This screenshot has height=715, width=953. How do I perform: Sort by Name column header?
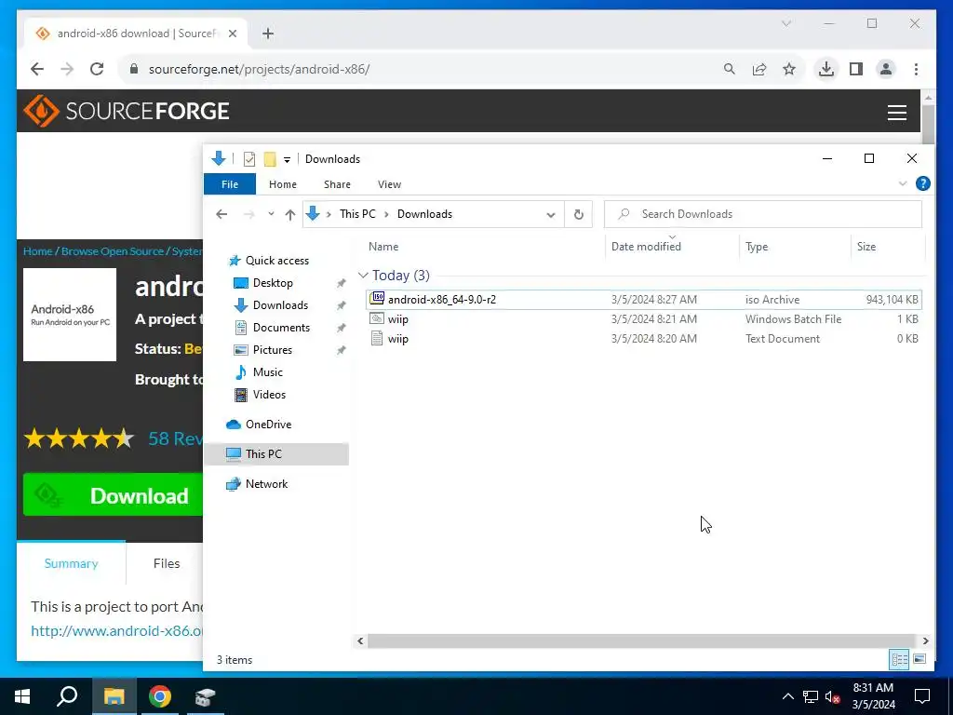383,246
